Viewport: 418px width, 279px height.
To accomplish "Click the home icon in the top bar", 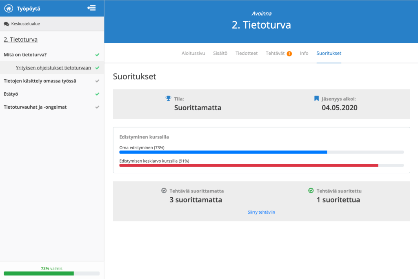I will coord(8,8).
